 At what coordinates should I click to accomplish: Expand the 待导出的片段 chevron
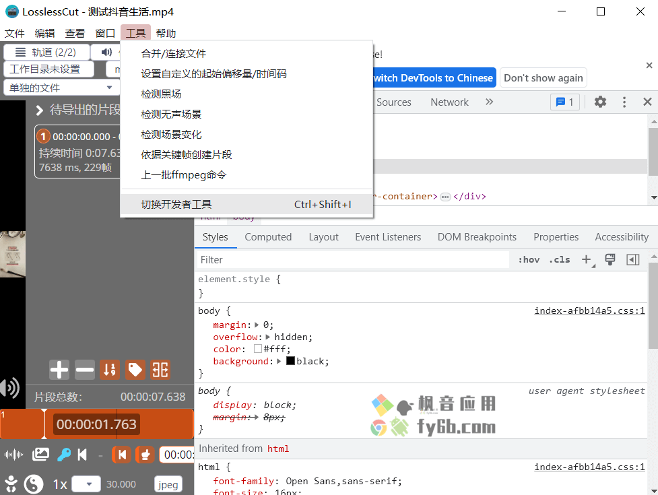[40, 110]
